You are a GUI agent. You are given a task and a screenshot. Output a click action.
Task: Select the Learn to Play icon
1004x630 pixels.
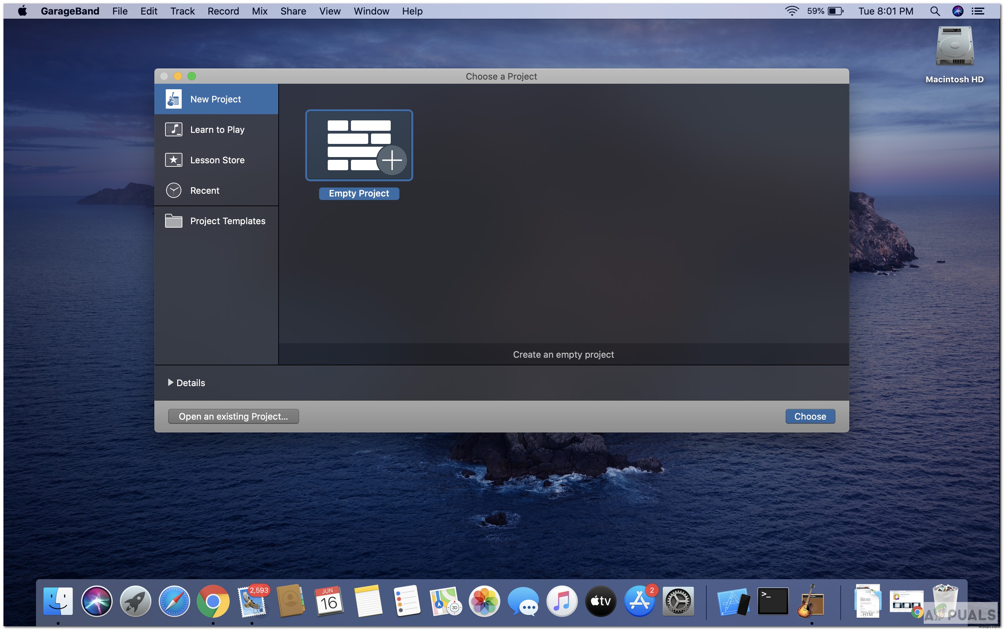pos(174,129)
